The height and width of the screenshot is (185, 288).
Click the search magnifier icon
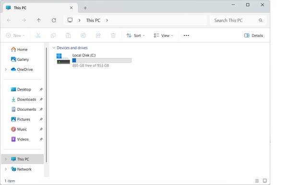[261, 20]
